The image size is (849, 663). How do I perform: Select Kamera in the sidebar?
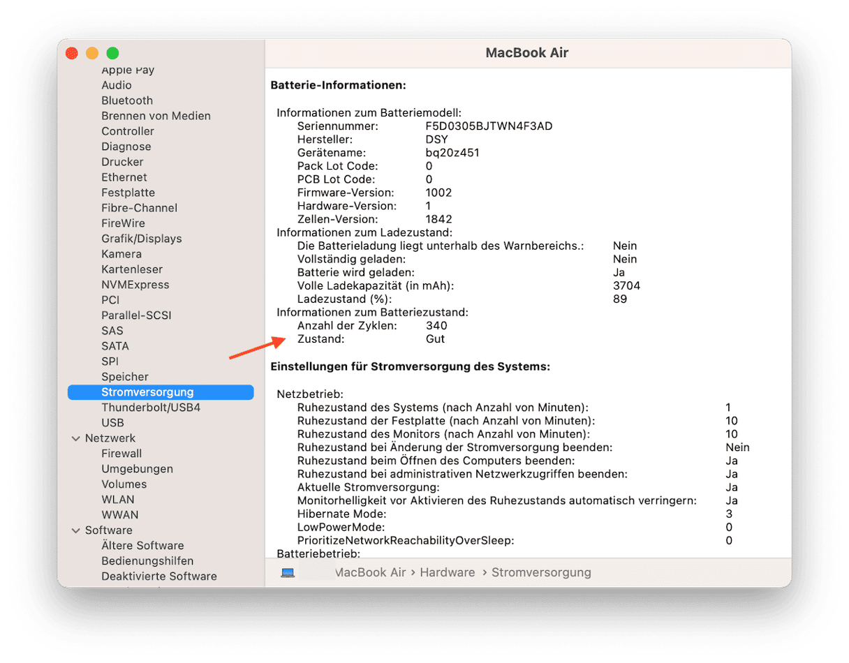pyautogui.click(x=121, y=254)
